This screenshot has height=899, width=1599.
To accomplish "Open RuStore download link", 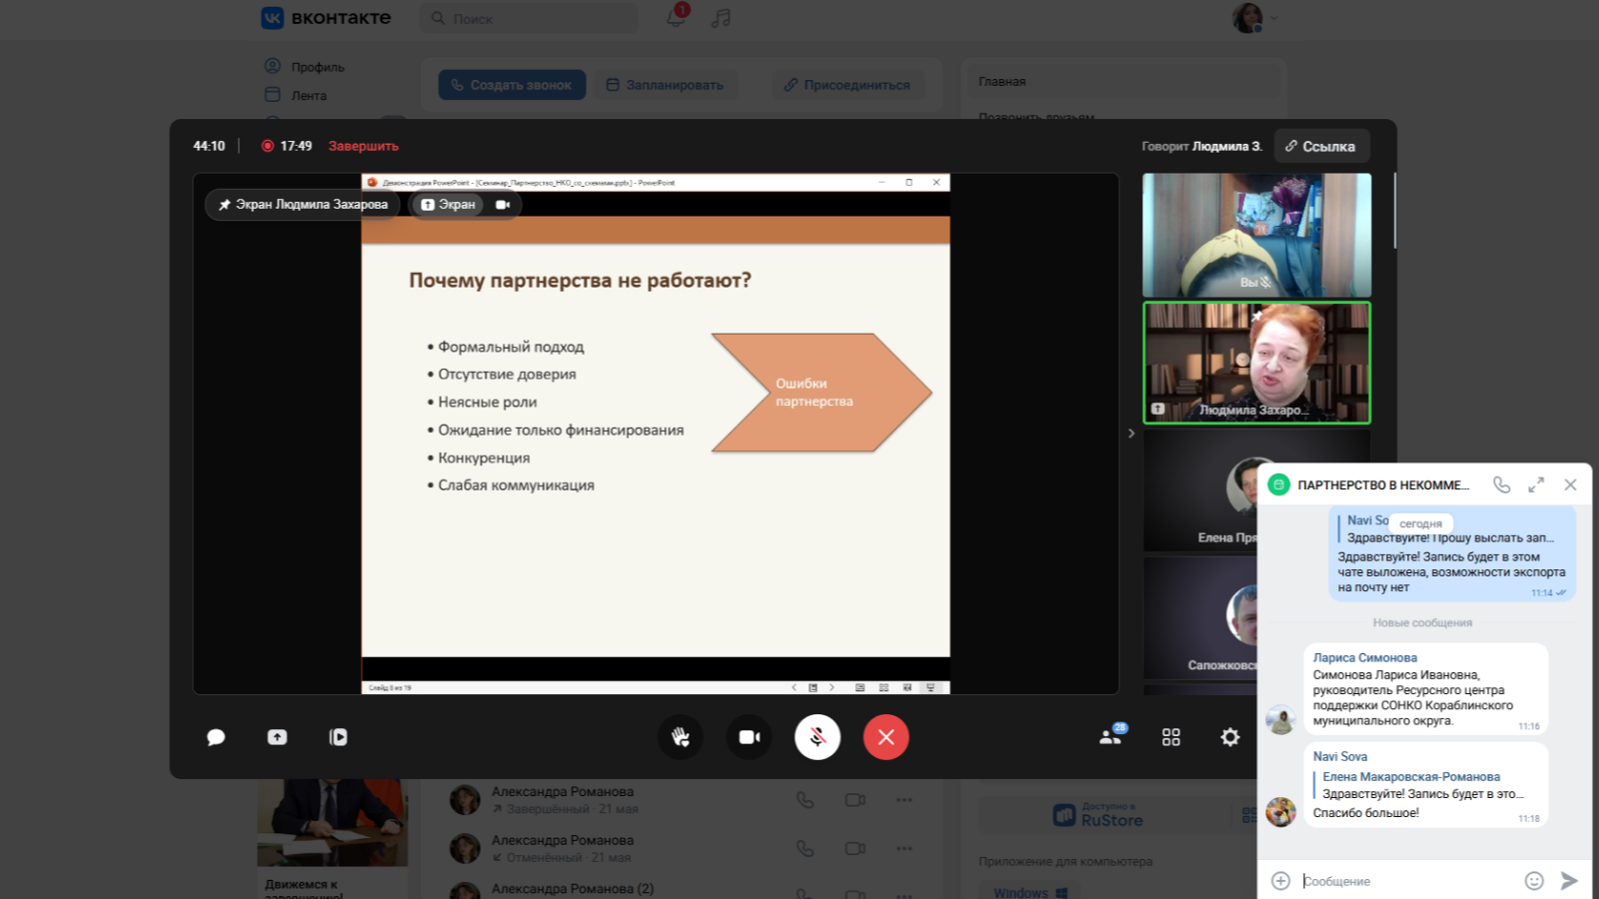I will (x=1099, y=815).
